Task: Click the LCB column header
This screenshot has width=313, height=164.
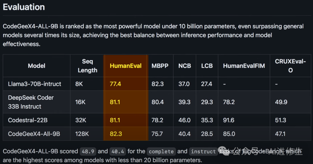Action: coord(207,66)
